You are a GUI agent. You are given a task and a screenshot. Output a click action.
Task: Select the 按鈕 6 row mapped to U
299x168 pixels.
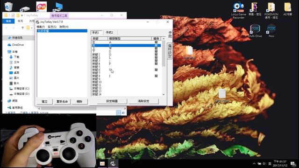pos(126,70)
